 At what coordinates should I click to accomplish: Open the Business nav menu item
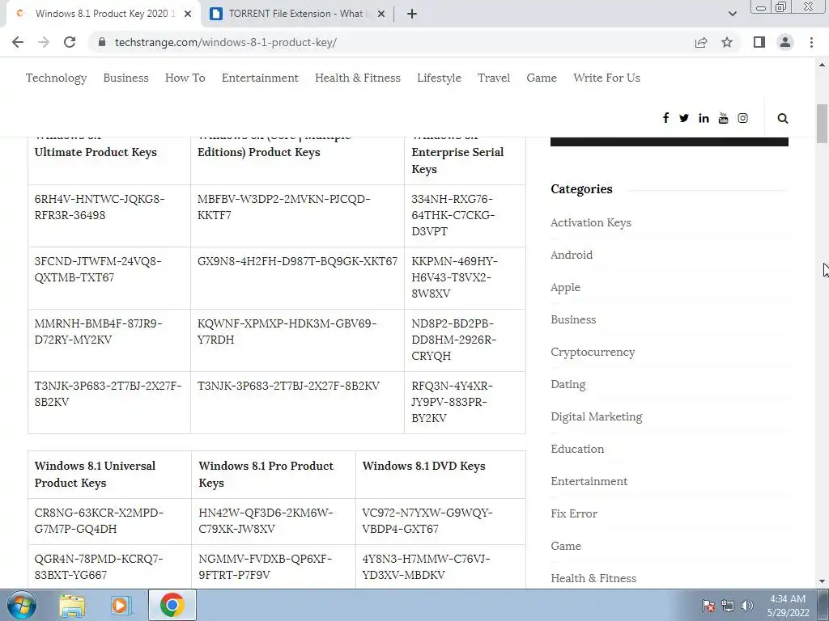[125, 78]
